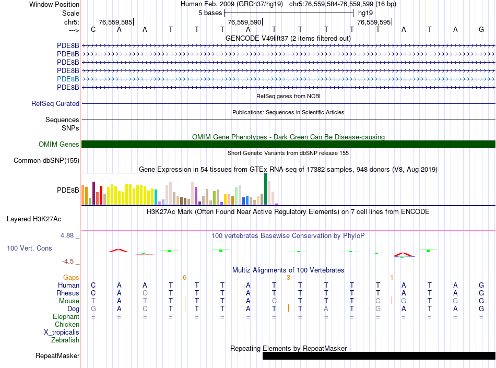Click 'Repeating Elements by RepeatMasker' title
This screenshot has height=368, width=496.
(288, 348)
